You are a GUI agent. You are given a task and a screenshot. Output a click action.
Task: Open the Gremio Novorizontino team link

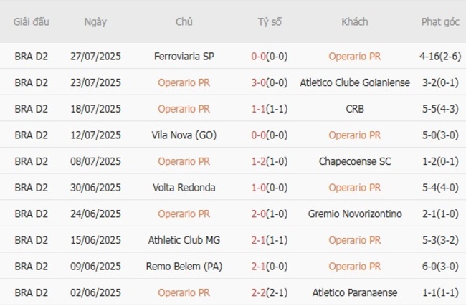click(x=355, y=214)
